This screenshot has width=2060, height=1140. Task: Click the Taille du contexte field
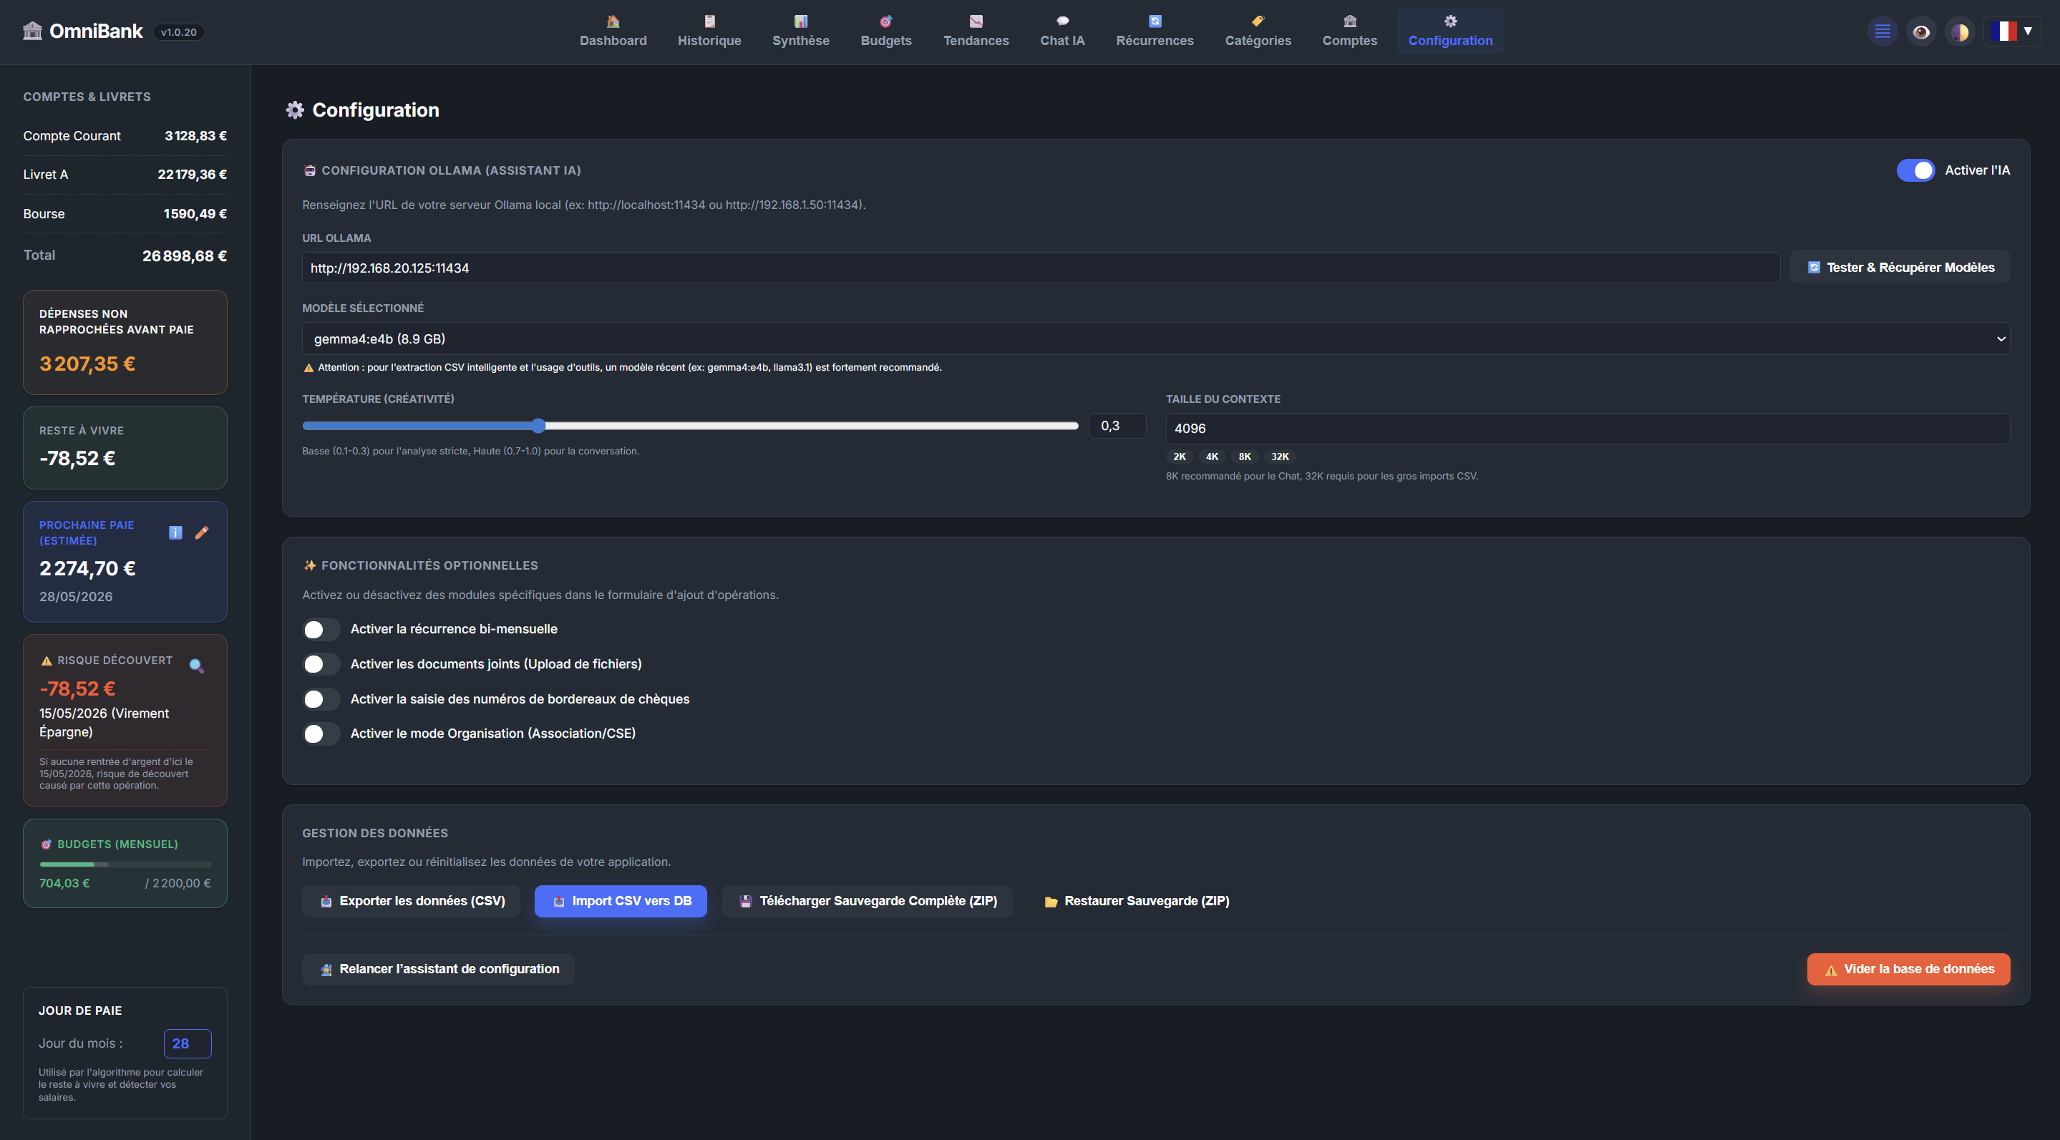1588,429
